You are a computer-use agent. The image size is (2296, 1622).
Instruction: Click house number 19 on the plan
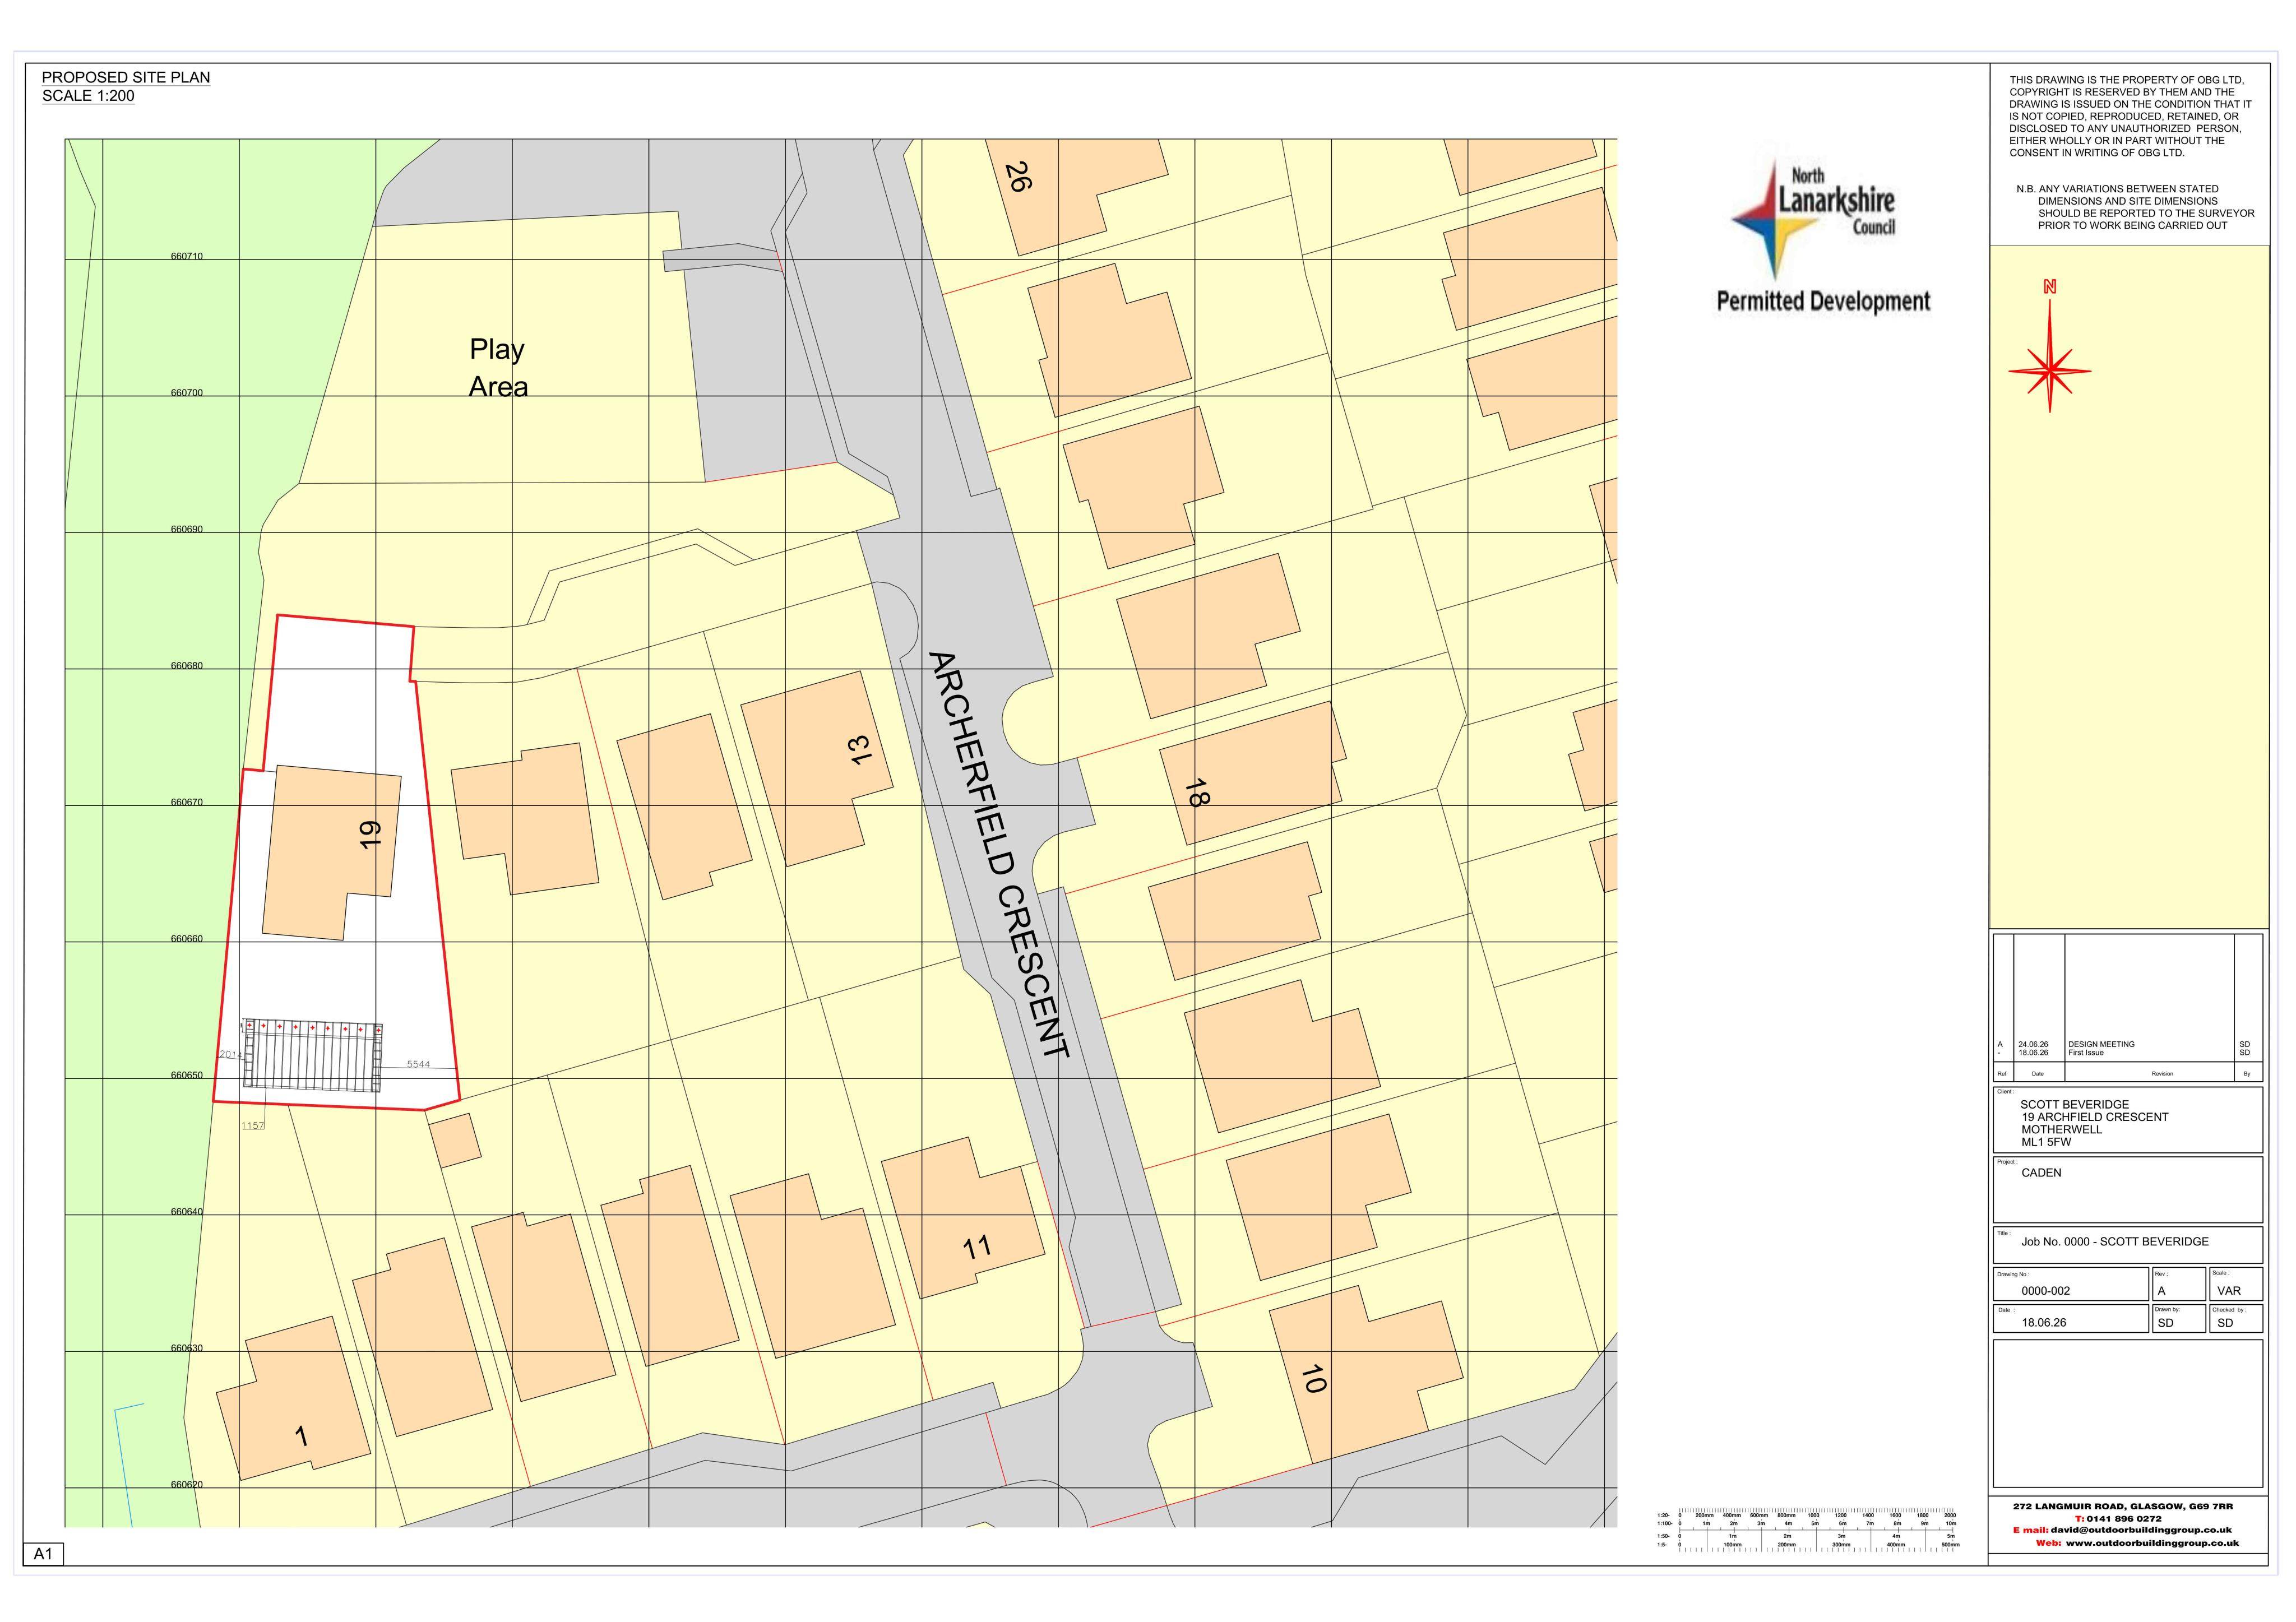[370, 834]
